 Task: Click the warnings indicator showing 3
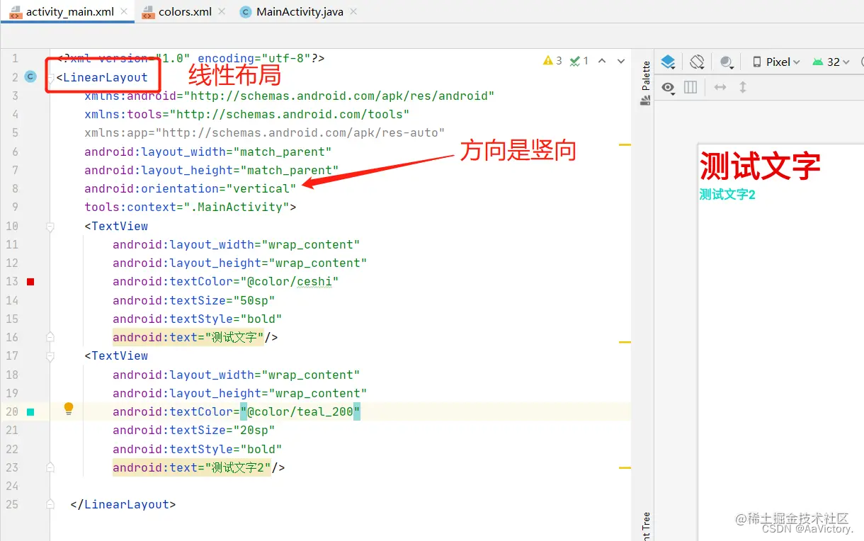coord(552,61)
